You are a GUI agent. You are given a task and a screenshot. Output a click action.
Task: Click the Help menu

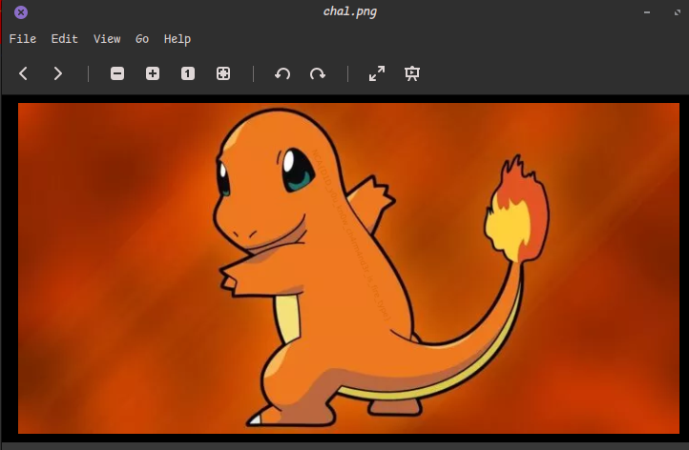point(177,39)
